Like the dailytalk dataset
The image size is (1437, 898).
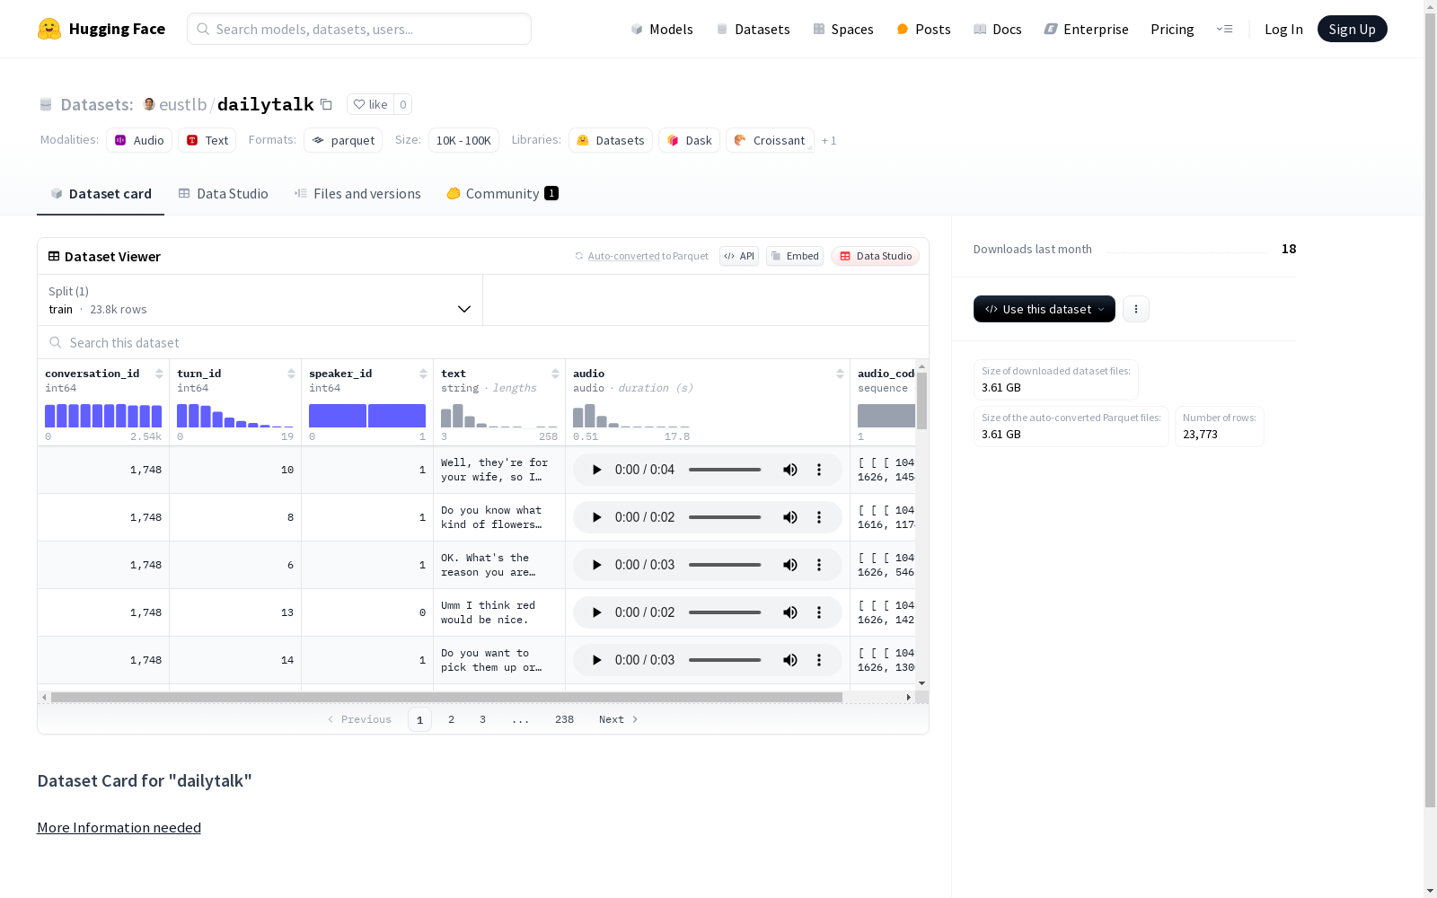370,104
